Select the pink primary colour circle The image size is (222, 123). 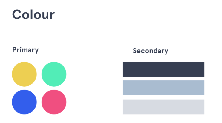click(54, 102)
